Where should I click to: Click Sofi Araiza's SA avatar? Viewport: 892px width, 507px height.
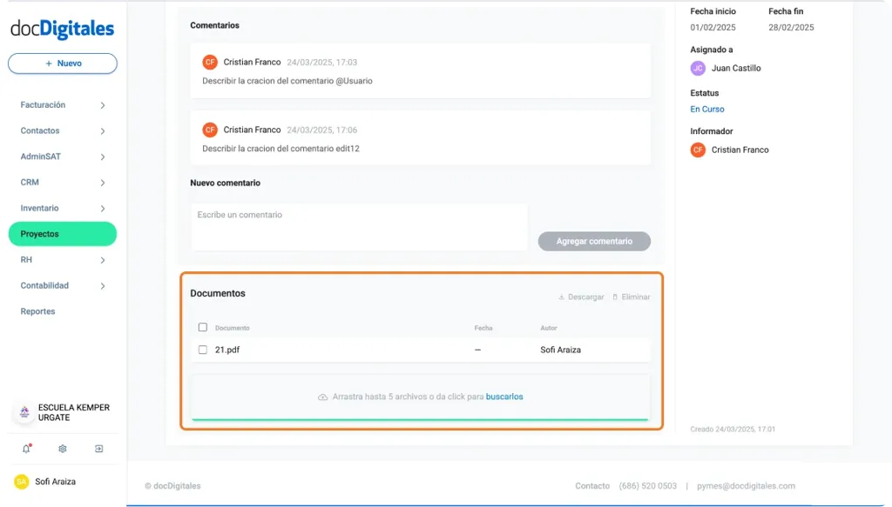(x=21, y=481)
